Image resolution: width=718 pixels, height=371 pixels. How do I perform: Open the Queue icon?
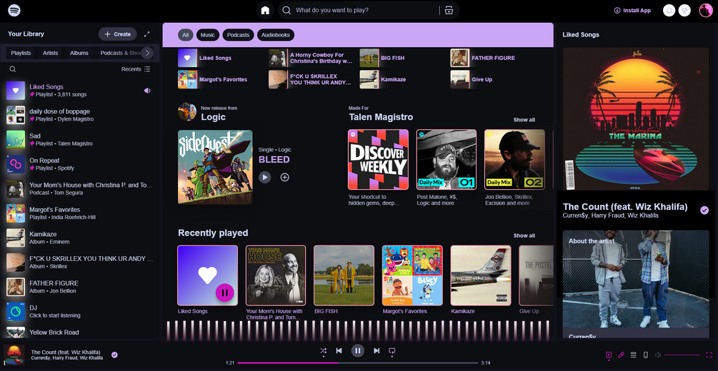point(633,355)
